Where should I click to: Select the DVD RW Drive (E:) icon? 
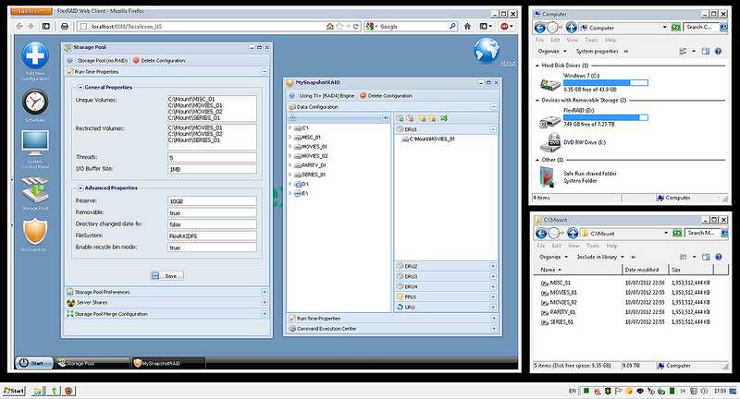click(549, 142)
